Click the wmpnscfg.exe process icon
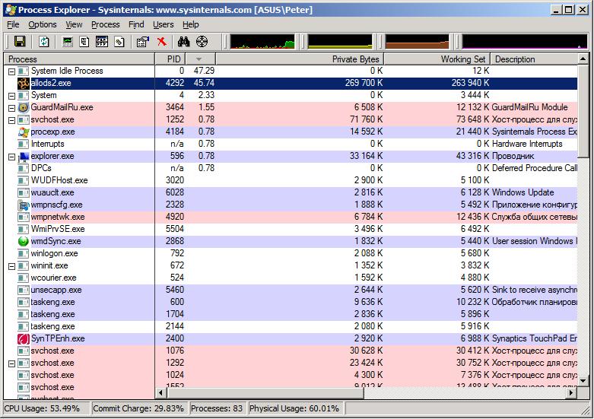The height and width of the screenshot is (419, 594). pos(23,205)
